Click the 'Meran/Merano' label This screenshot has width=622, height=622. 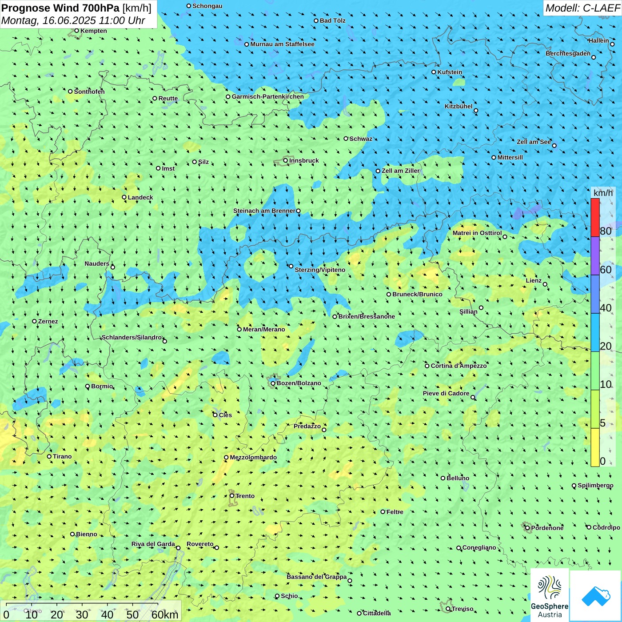(264, 329)
